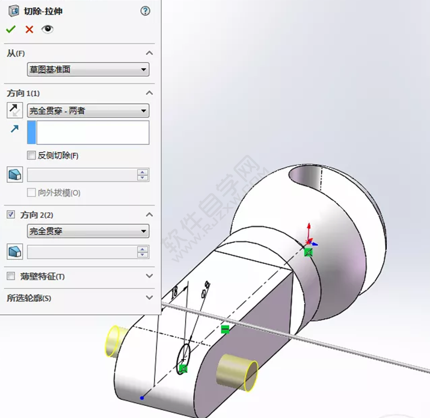430x418 pixels.
Task: Expand the 薄壁特征(T) section
Action: click(150, 275)
